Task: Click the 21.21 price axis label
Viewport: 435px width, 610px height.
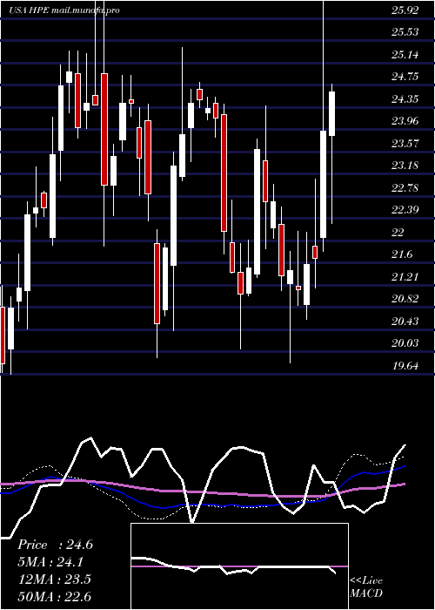Action: point(405,277)
